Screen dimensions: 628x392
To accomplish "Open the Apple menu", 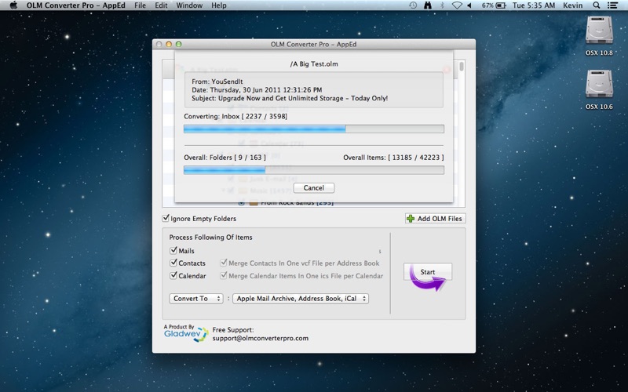I will click(x=13, y=5).
